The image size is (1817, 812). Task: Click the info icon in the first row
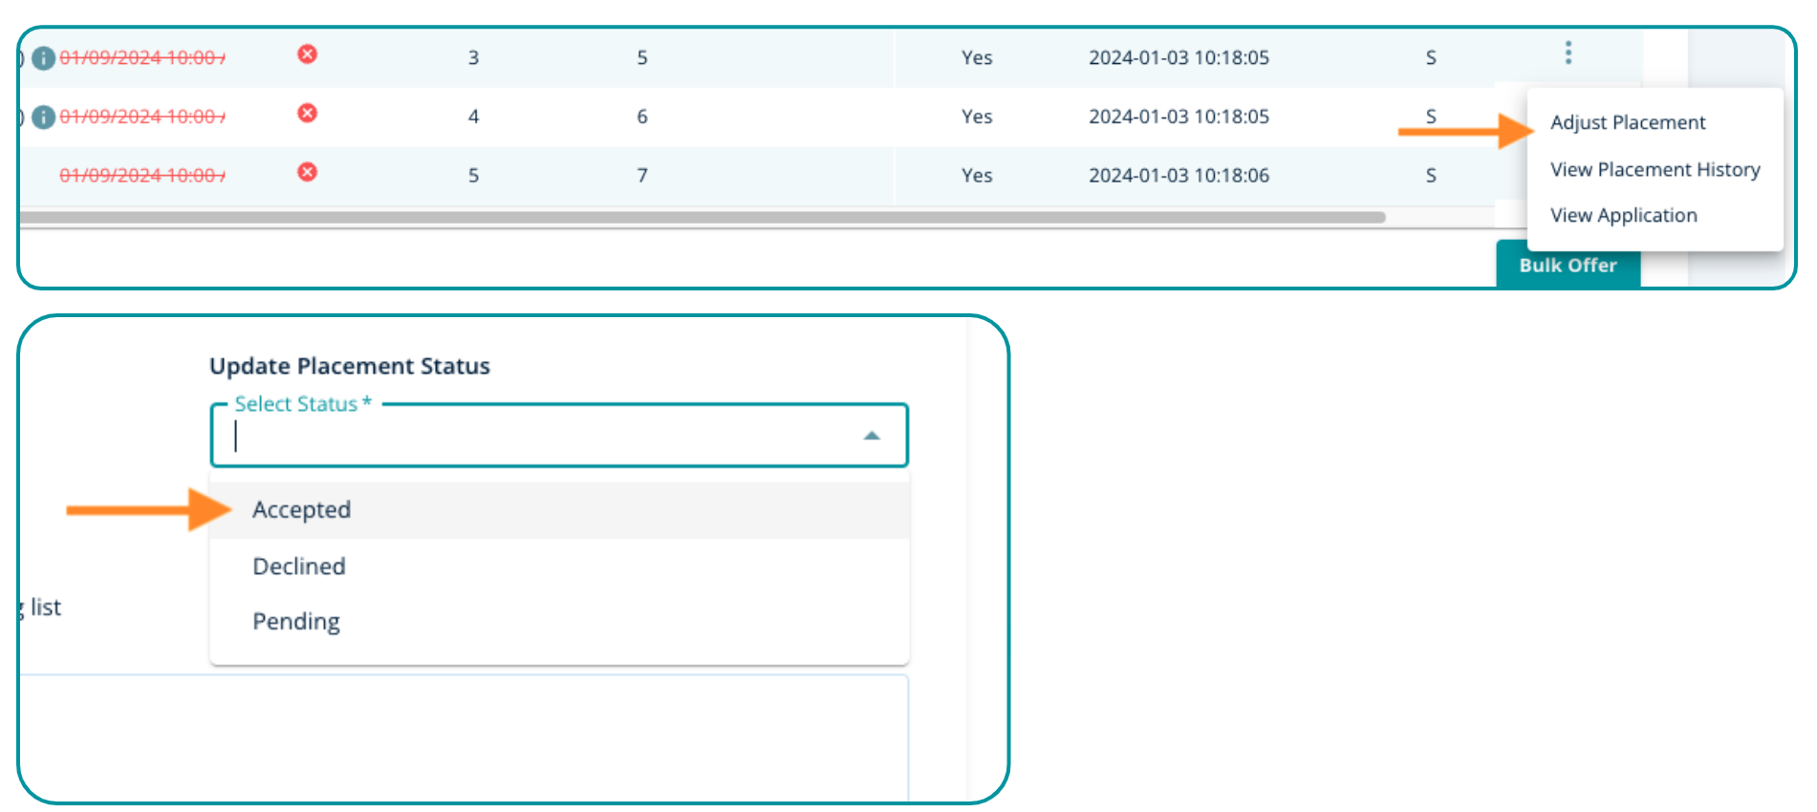tap(43, 58)
